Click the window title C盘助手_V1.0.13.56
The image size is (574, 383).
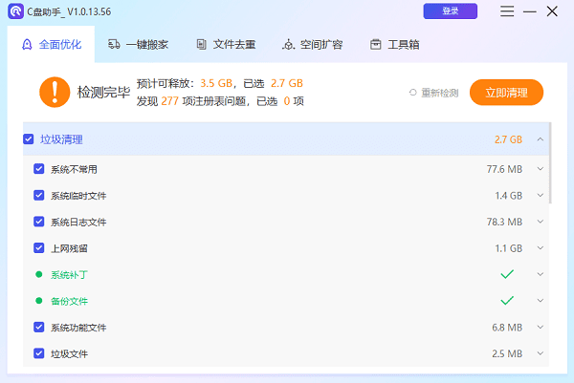(x=69, y=11)
